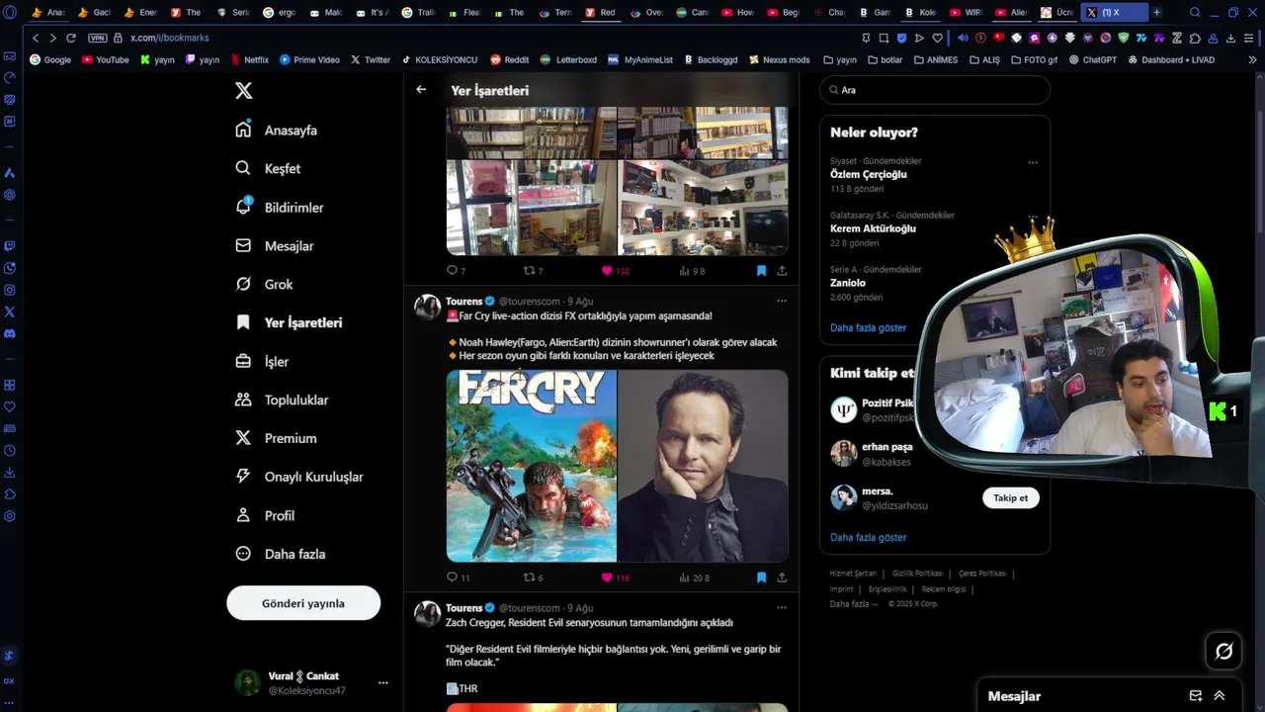Open the ANİMES bookmarks folder
This screenshot has height=712, width=1265.
coord(935,59)
